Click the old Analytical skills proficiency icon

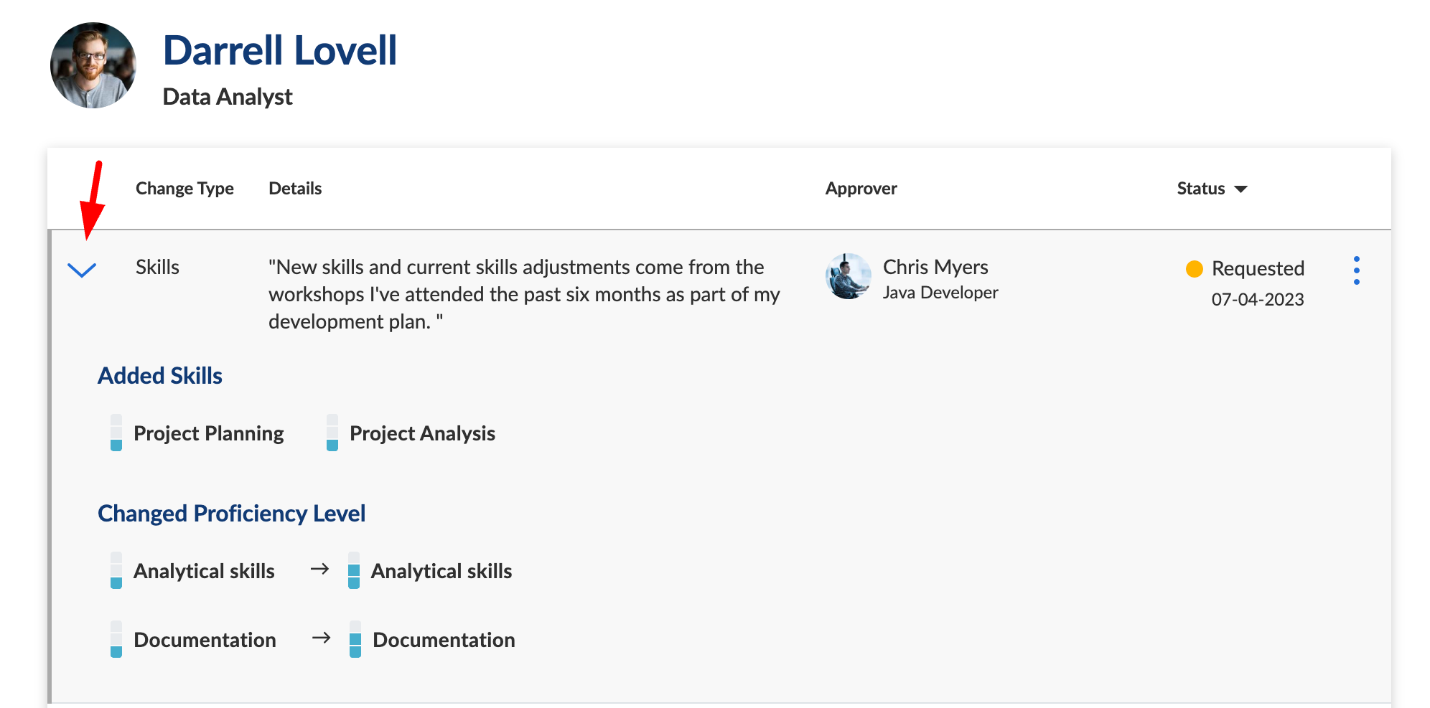[x=116, y=570]
